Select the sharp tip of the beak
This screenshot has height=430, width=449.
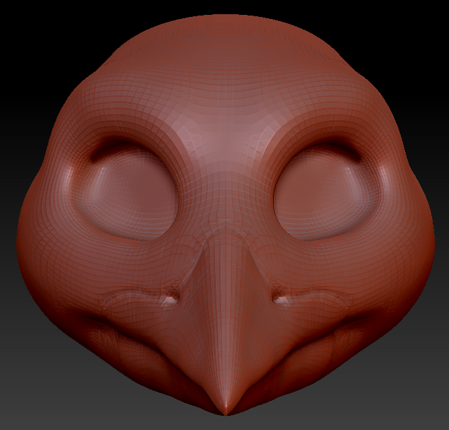[x=224, y=408]
